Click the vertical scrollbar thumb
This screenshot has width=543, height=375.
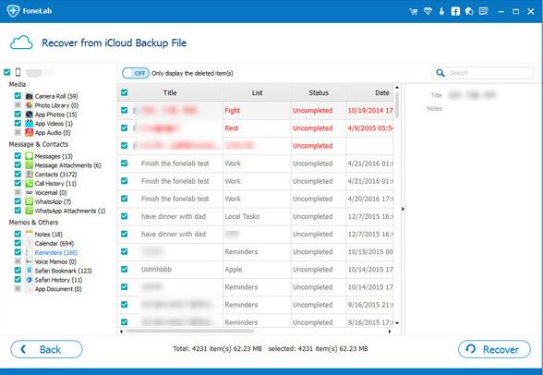coord(397,105)
